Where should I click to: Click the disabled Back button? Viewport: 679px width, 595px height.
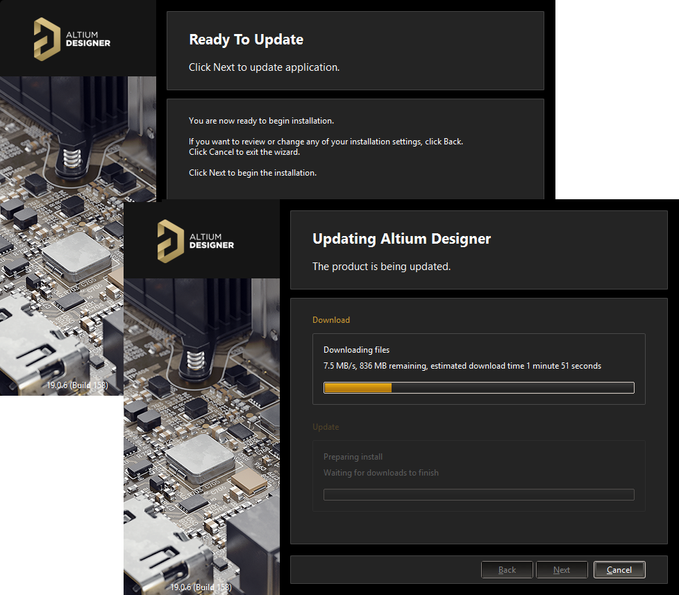tap(507, 570)
